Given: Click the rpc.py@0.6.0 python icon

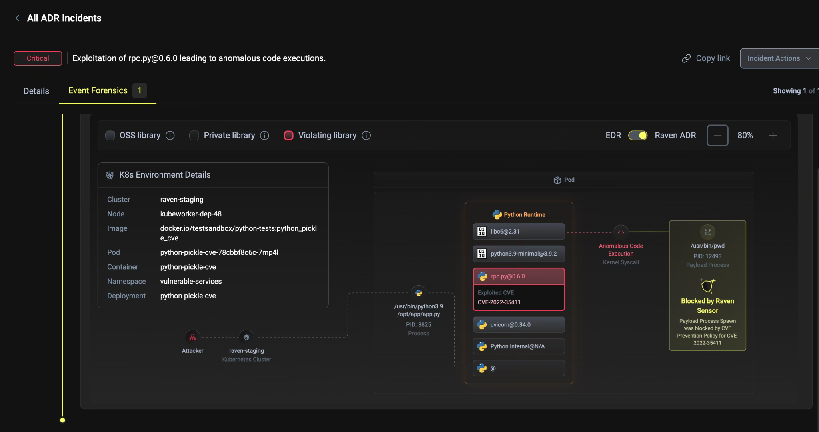Looking at the screenshot, I should pos(483,276).
